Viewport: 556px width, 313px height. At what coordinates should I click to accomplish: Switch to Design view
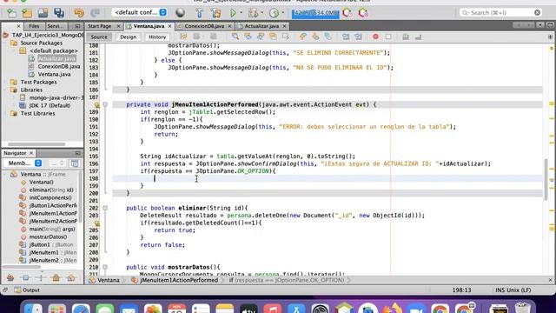pyautogui.click(x=128, y=37)
